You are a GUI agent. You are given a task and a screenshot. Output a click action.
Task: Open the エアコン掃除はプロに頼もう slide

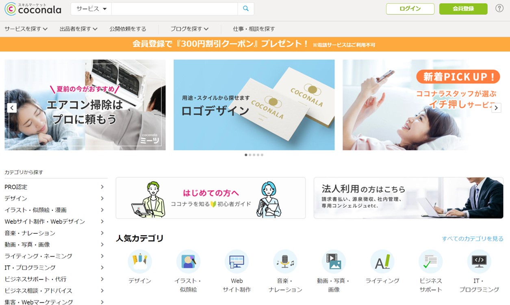pyautogui.click(x=85, y=105)
